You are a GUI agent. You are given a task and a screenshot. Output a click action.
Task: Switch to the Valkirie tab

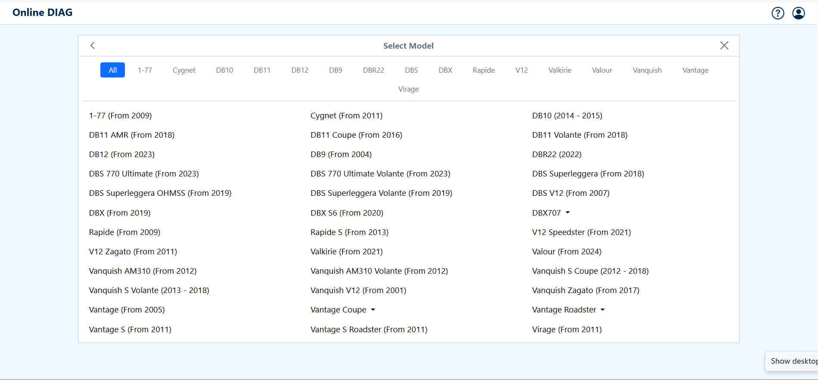[560, 70]
